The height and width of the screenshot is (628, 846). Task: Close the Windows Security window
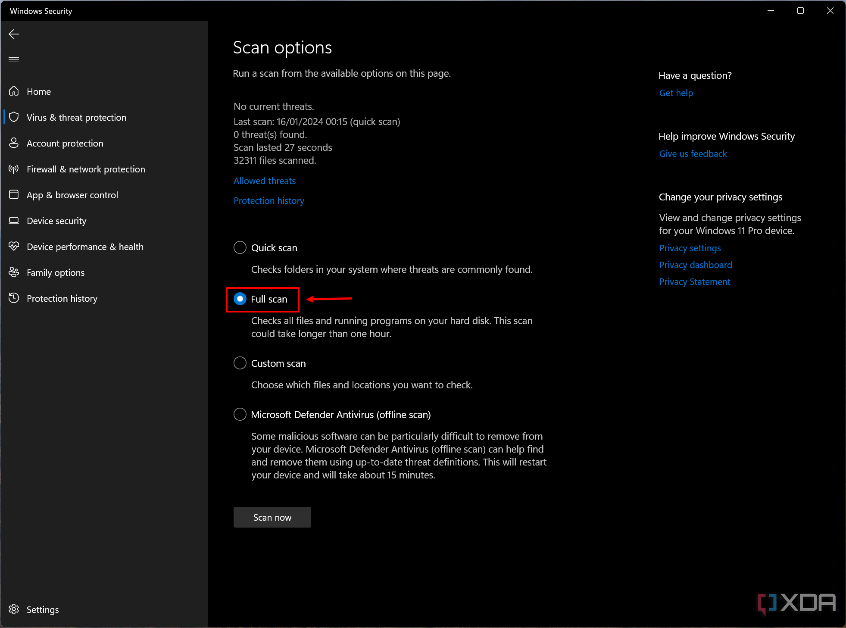[830, 11]
